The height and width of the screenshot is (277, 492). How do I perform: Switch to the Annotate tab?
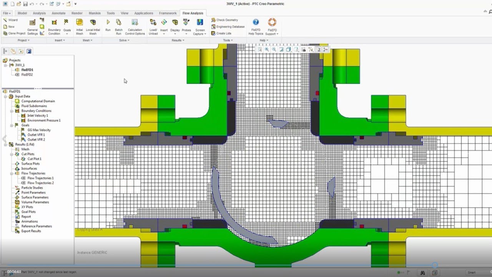58,13
